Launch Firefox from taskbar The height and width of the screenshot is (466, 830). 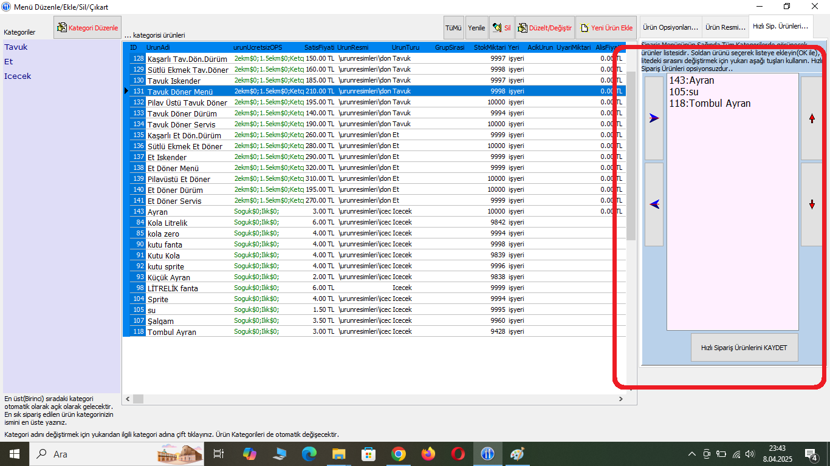pyautogui.click(x=428, y=454)
